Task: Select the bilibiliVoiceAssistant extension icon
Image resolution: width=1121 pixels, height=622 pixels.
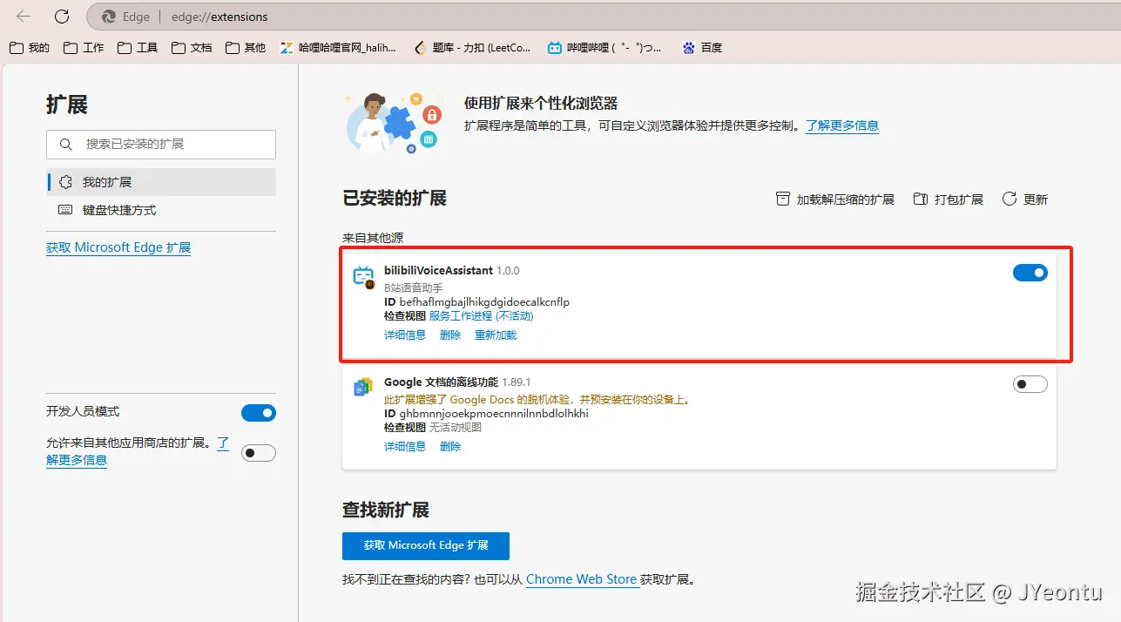Action: coord(363,277)
